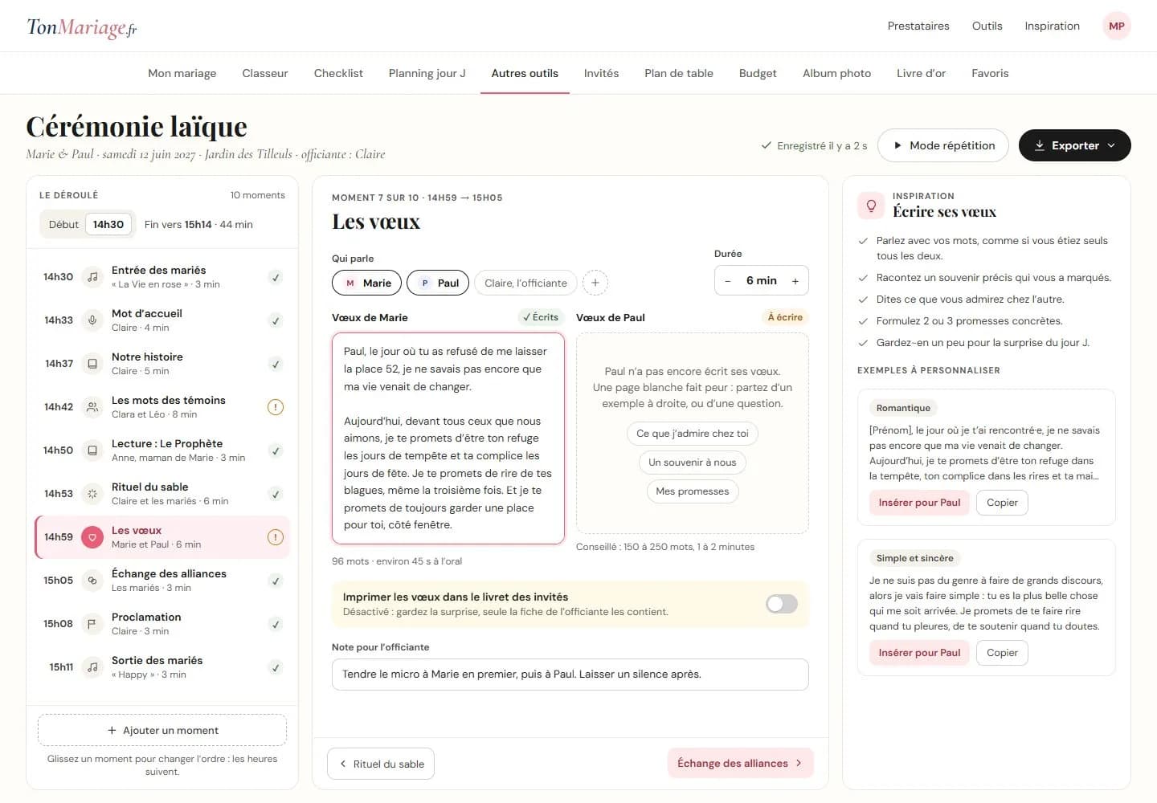
Task: Click the music note icon for Entrée des mariés
Action: 92,277
